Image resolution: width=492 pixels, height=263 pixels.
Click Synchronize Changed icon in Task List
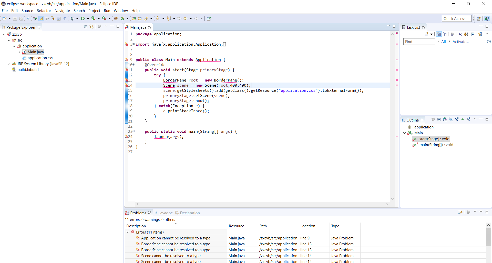pos(480,34)
